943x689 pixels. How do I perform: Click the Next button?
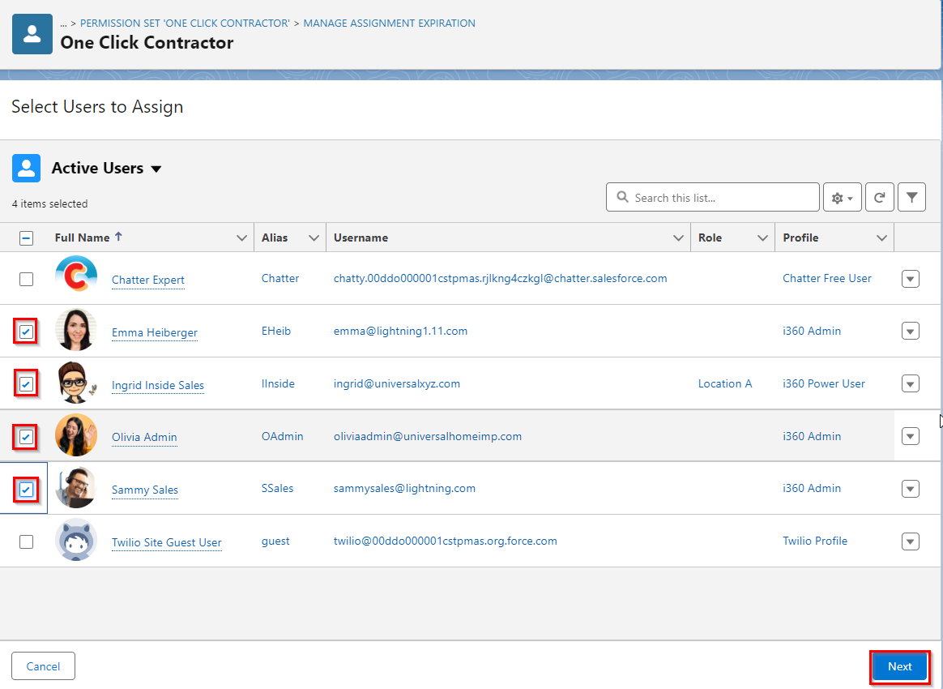(899, 665)
